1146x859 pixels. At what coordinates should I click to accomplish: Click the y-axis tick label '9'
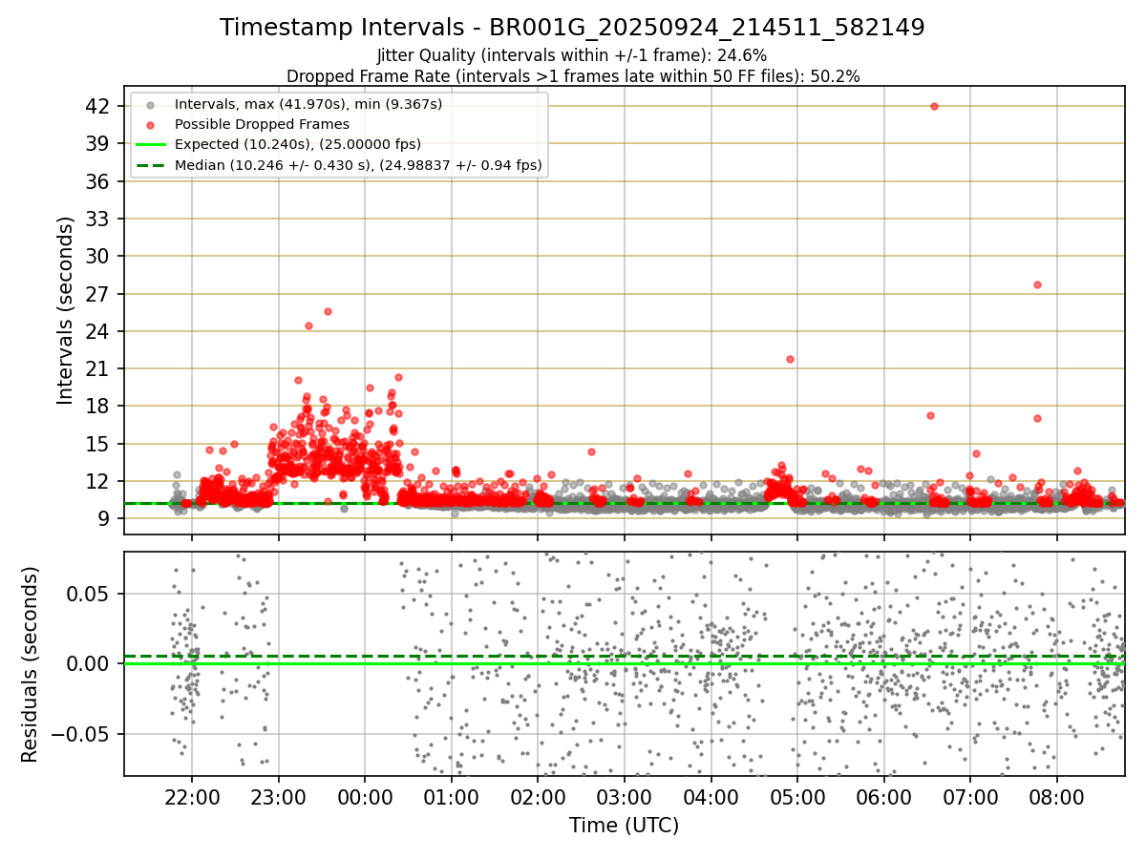click(x=105, y=518)
